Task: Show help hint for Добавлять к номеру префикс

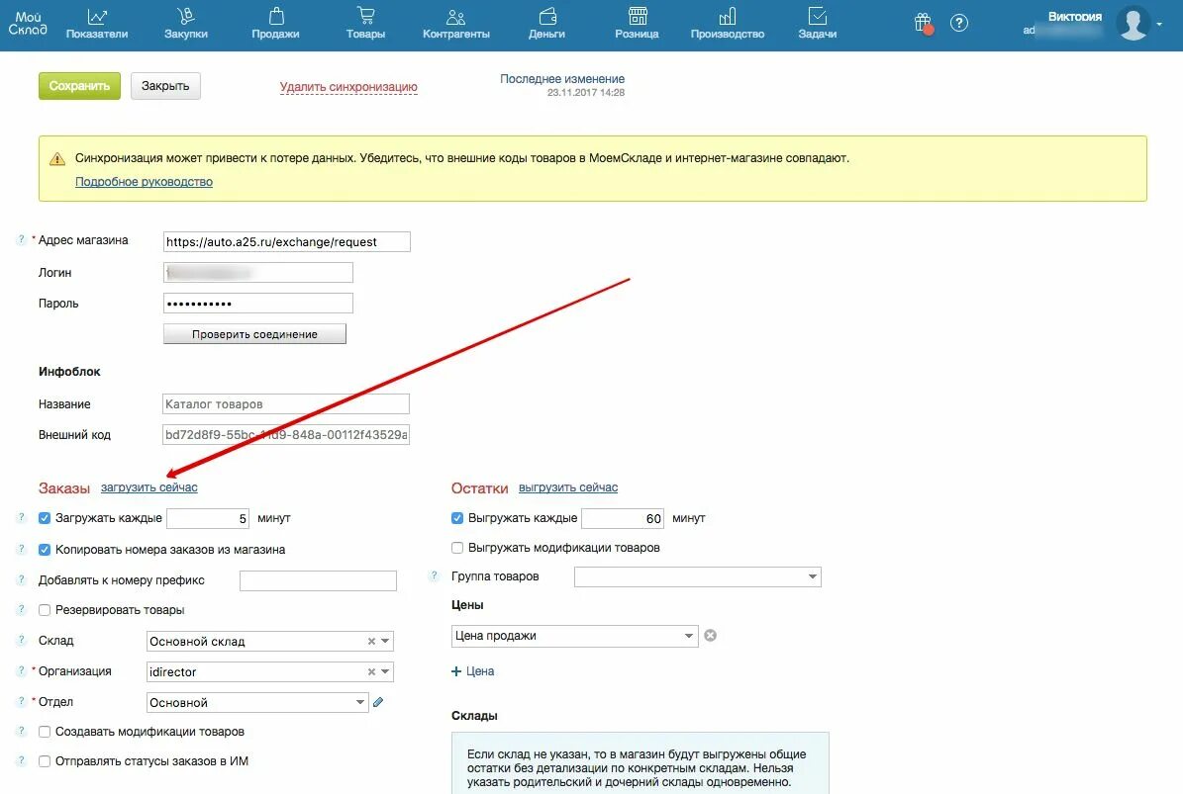Action: [x=21, y=580]
